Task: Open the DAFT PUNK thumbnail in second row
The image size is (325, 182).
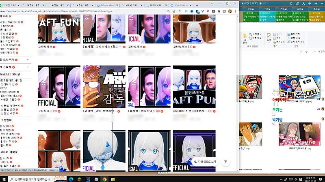Action: [194, 87]
